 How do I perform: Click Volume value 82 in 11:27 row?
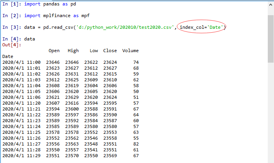(136, 144)
